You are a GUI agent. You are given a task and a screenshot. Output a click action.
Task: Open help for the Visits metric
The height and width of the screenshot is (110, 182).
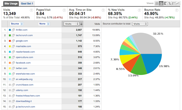click(x=31, y=10)
